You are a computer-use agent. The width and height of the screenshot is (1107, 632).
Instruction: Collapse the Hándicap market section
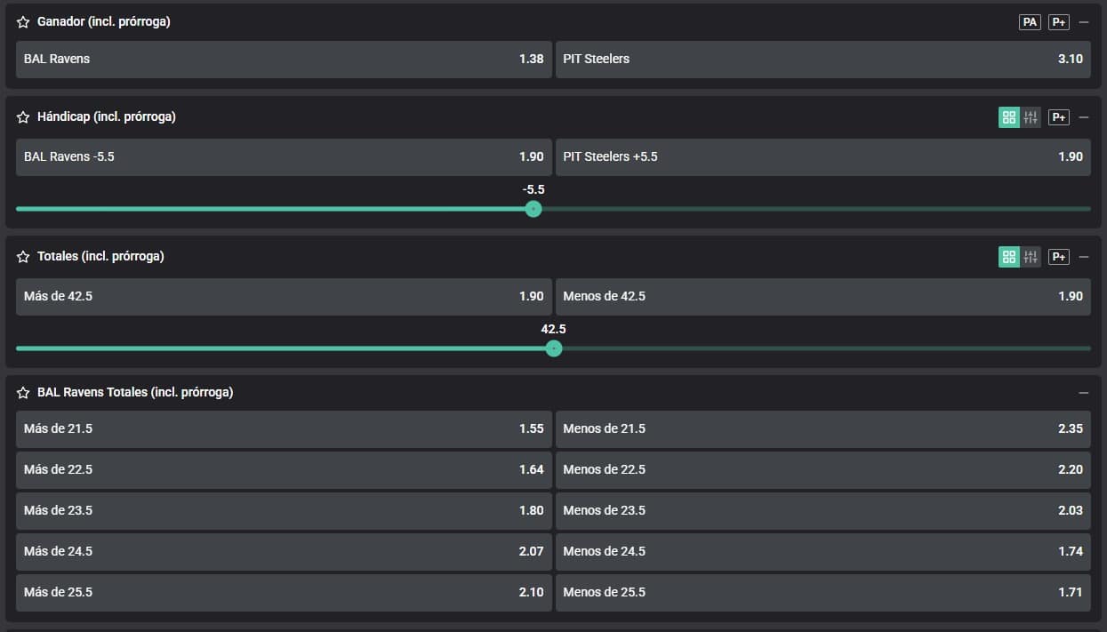pos(1083,117)
